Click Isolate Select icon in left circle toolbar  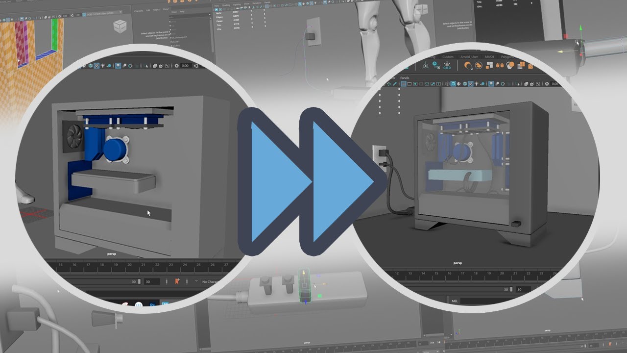(x=145, y=66)
